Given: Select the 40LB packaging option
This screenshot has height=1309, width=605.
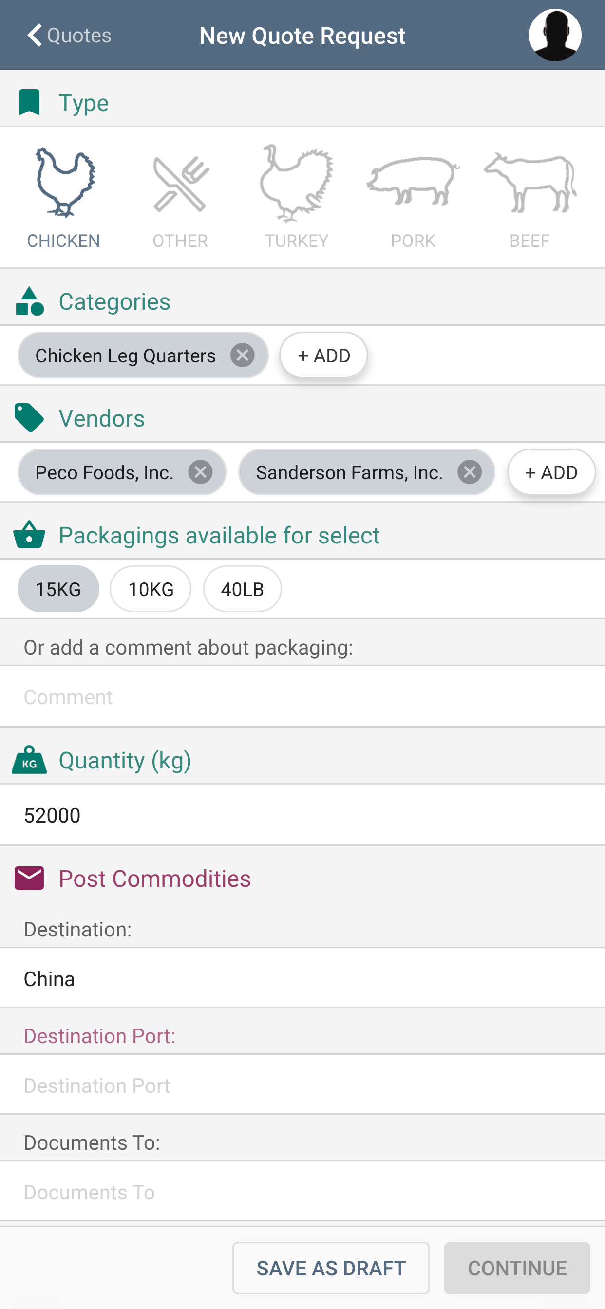Looking at the screenshot, I should click(243, 589).
